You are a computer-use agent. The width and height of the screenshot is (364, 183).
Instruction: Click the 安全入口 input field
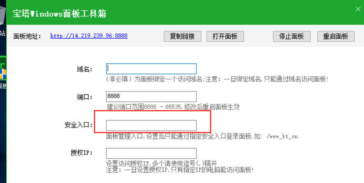(x=152, y=125)
